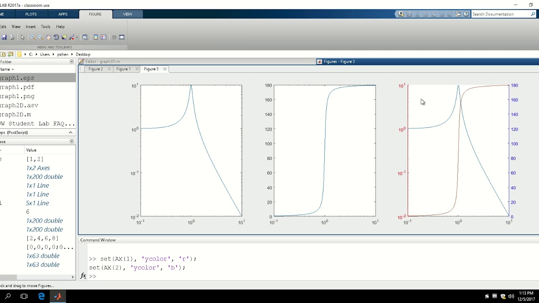
Task: Click the Print Figure icon
Action: pyautogui.click(x=12, y=37)
